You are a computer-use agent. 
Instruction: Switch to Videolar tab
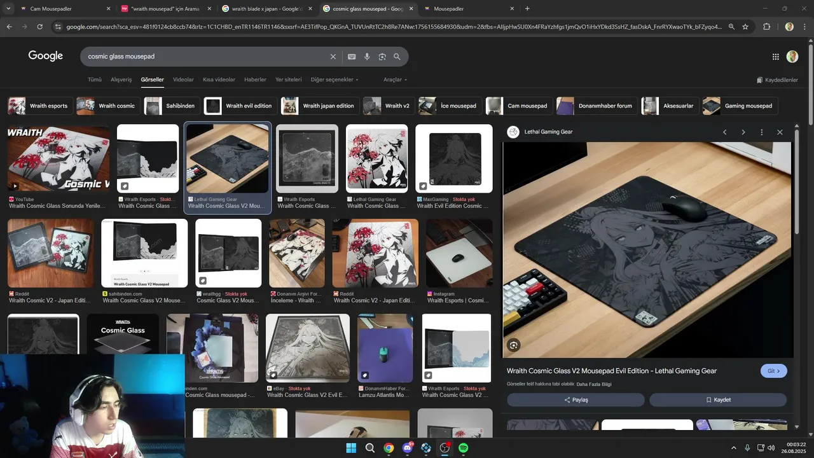[183, 80]
